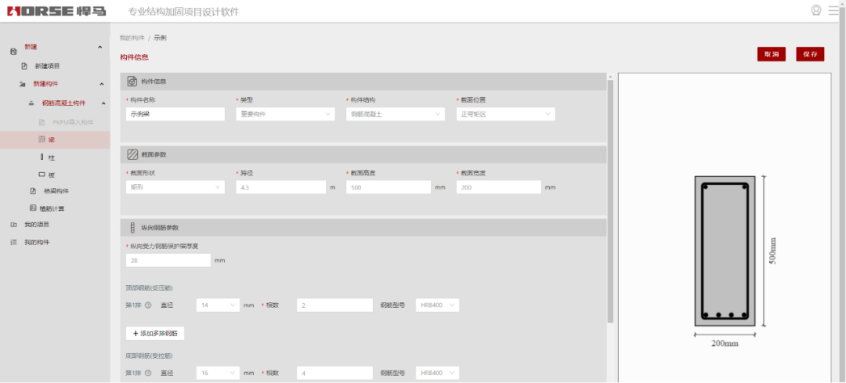
Task: Click the 专业结构加固项目设计软件 title text
Action: pos(183,12)
